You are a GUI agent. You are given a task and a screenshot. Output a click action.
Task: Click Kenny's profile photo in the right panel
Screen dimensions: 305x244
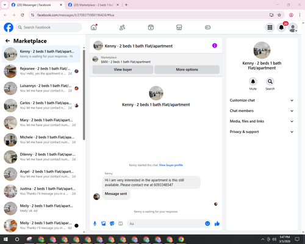[262, 50]
